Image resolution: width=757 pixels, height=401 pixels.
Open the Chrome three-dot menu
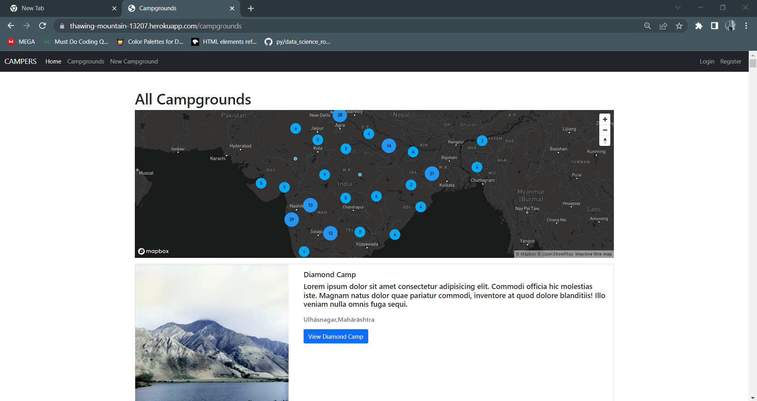tap(746, 26)
